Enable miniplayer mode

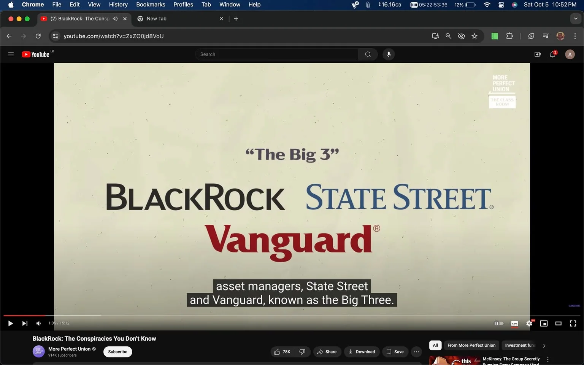click(544, 324)
